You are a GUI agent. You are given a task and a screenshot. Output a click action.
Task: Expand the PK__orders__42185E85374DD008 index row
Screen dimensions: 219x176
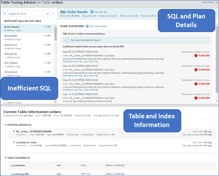click(14, 131)
